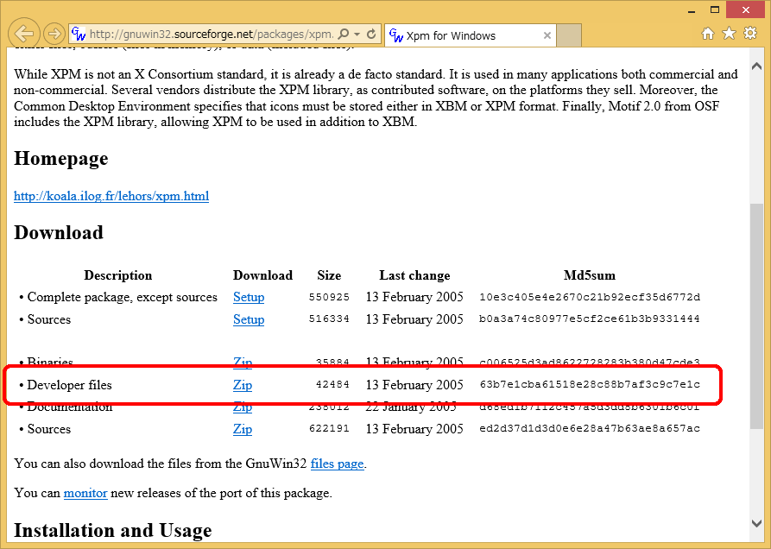The height and width of the screenshot is (549, 771).
Task: Click the Size column header
Action: click(x=329, y=275)
